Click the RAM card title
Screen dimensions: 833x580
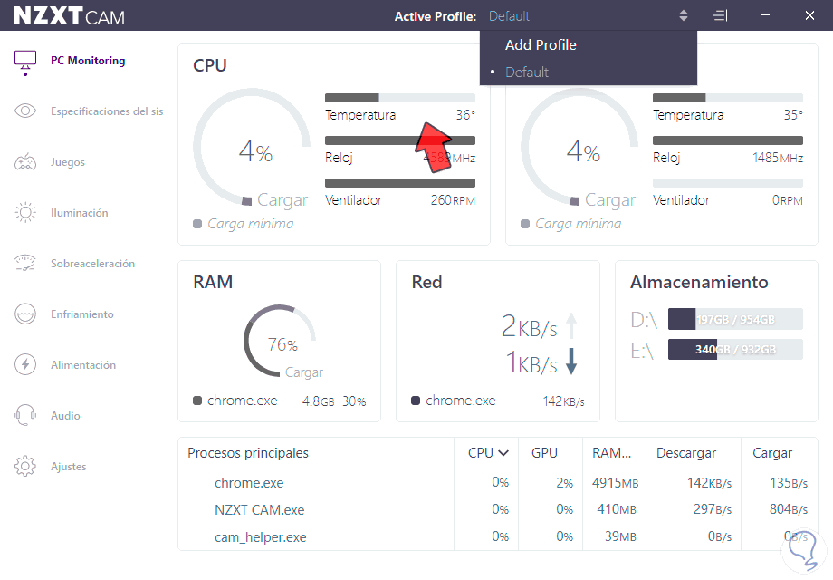pyautogui.click(x=213, y=282)
